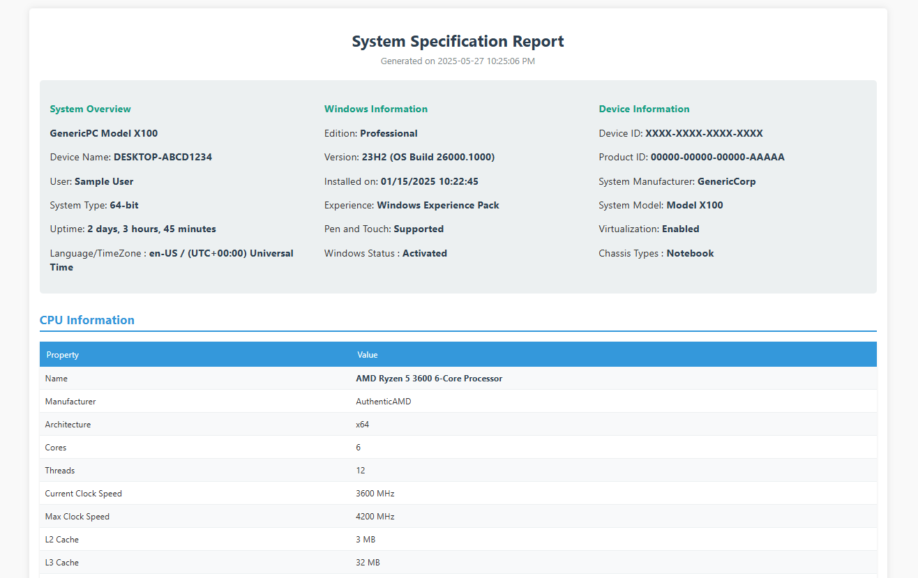Click the System Overview heading
The image size is (918, 578).
(90, 109)
